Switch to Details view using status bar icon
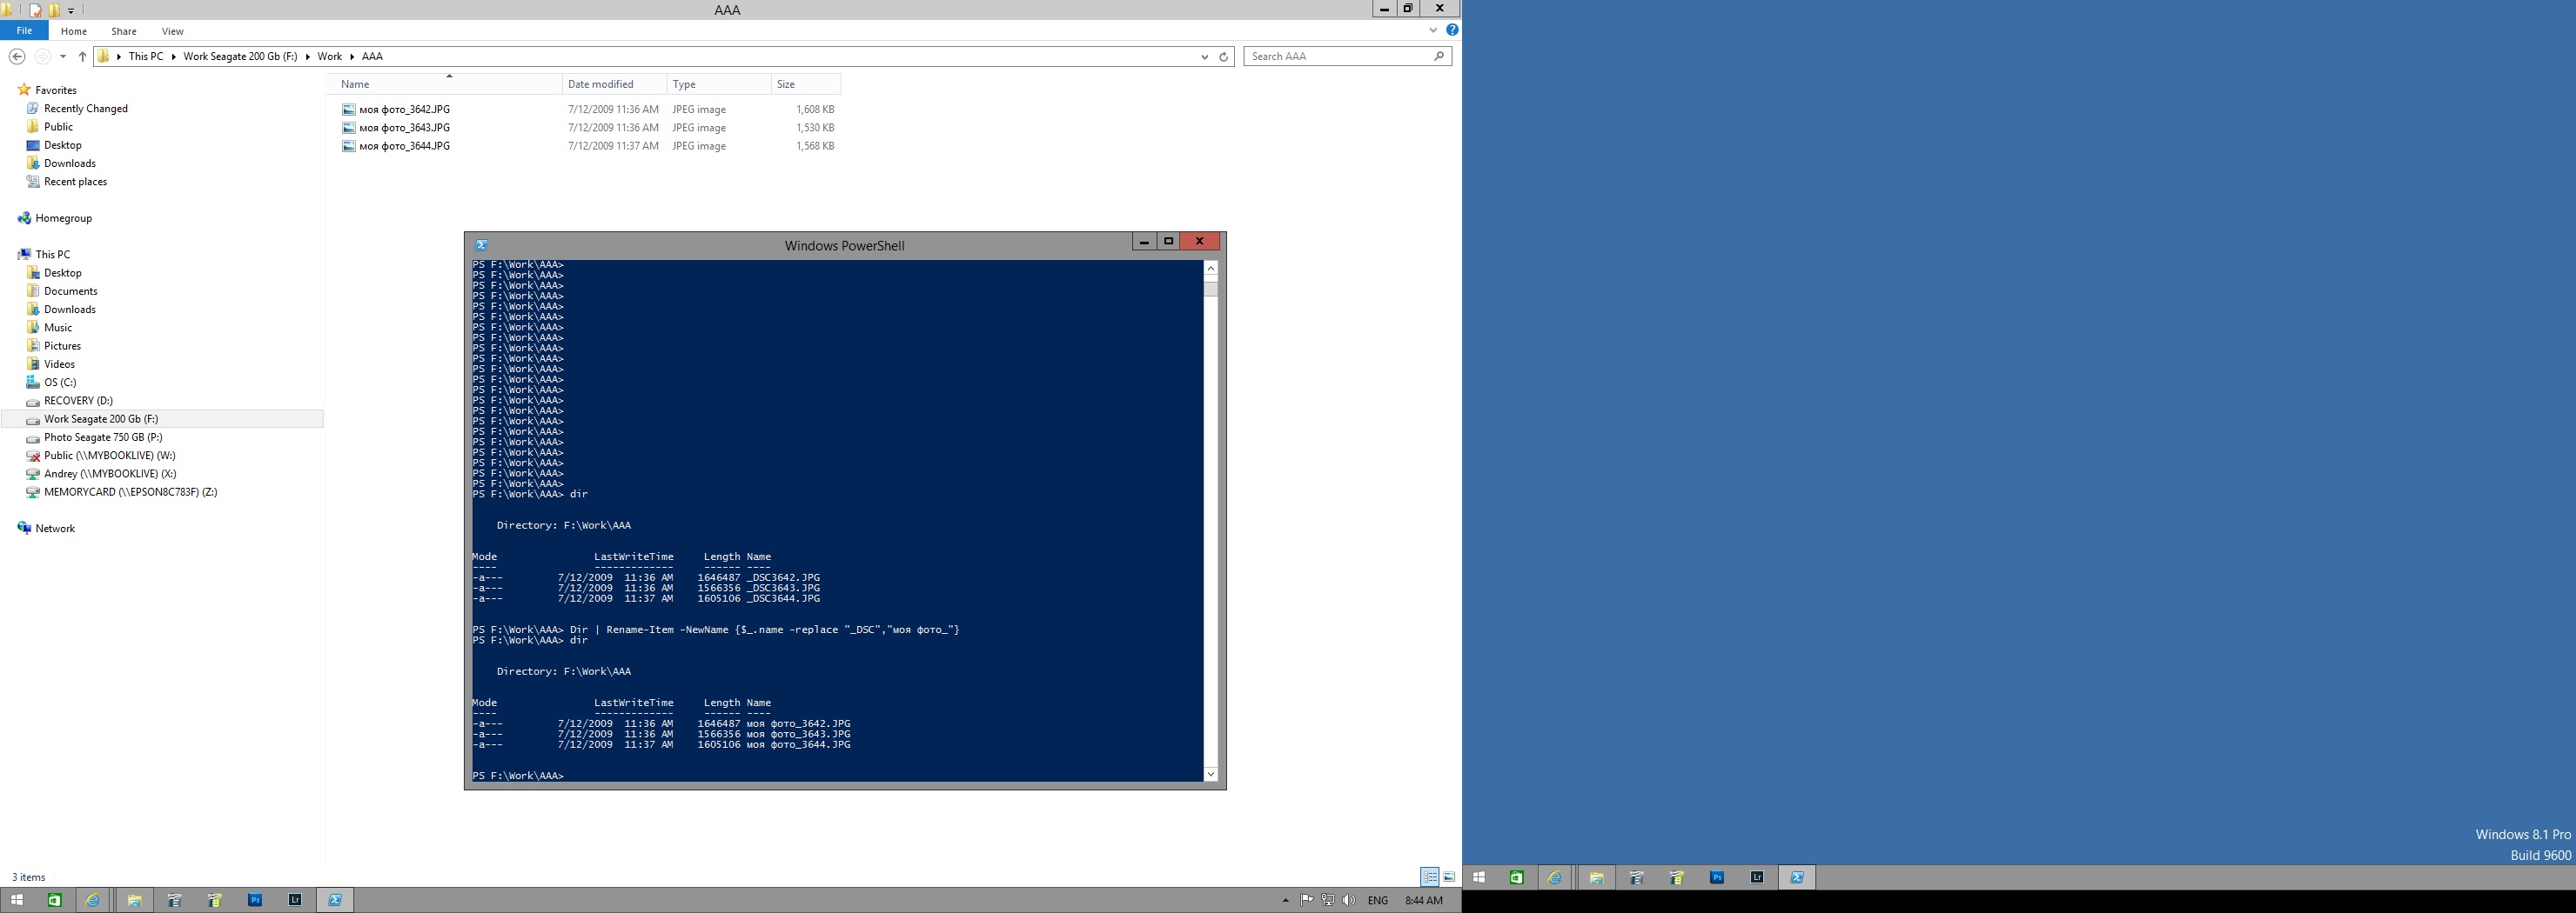Screen dimensions: 2576x913 (x=1430, y=877)
